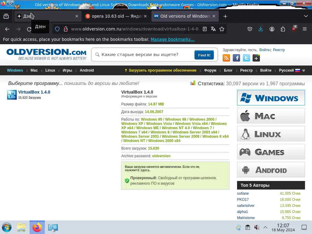Image resolution: width=312 pixels, height=234 pixels.
Task: Click the Windows Vista x64 compatibility link
Action: pyautogui.click(x=191, y=124)
